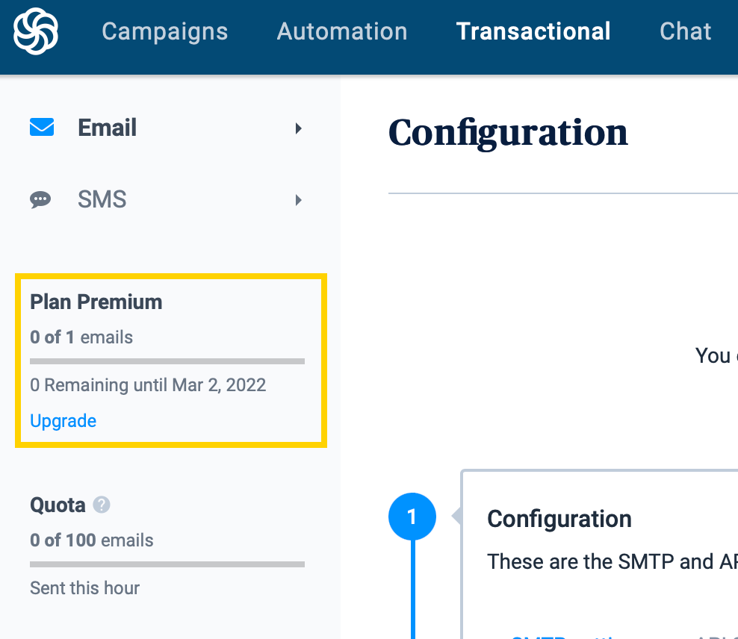Click the Plan Premium heading
Viewport: 738px width, 639px height.
(96, 302)
